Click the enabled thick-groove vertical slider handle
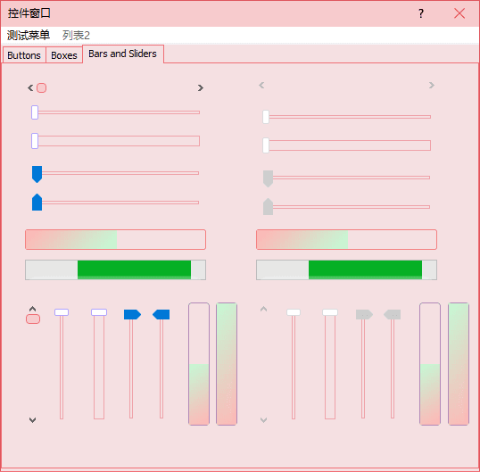The width and height of the screenshot is (480, 472). [99, 312]
